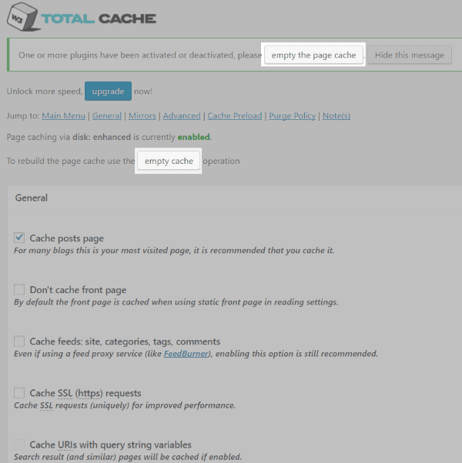
Task: Click 'Cache SSL requests (uniquely)' description text
Action: 125,405
